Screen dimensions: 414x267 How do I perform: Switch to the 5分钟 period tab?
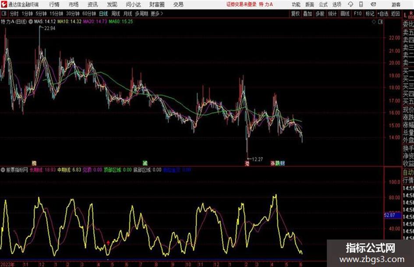pyautogui.click(x=41, y=14)
